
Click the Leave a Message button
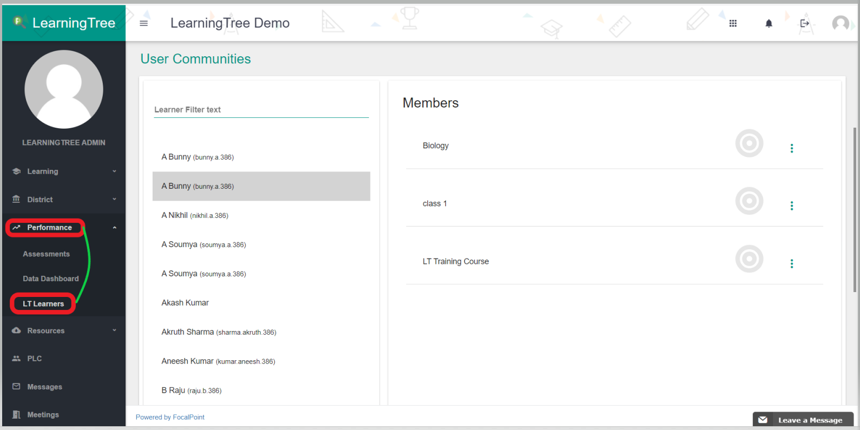point(803,420)
